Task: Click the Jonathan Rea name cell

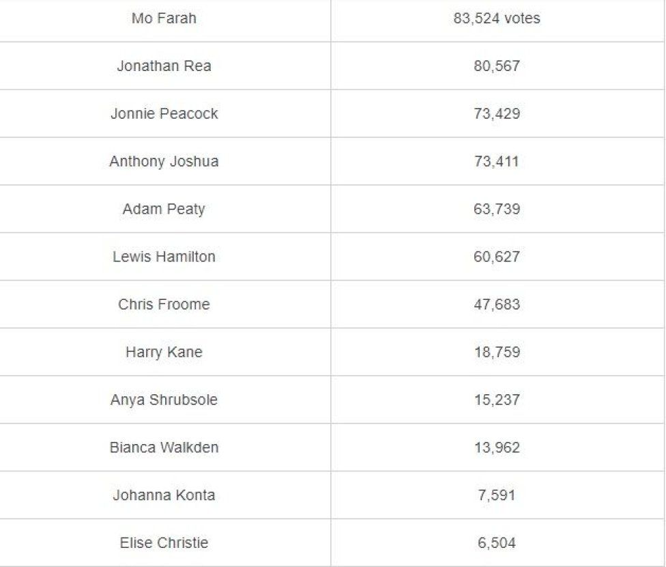Action: (164, 66)
